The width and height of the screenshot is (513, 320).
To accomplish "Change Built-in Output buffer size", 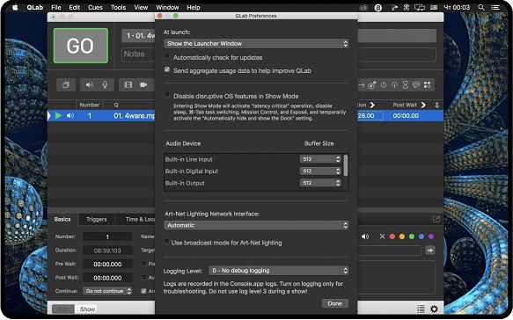I will 320,183.
